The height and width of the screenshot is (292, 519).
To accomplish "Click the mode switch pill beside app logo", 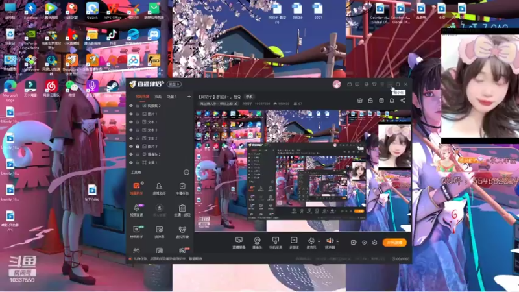I will [x=174, y=84].
